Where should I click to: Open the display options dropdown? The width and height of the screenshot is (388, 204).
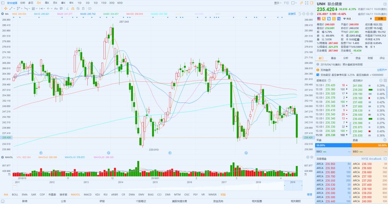[278, 3]
